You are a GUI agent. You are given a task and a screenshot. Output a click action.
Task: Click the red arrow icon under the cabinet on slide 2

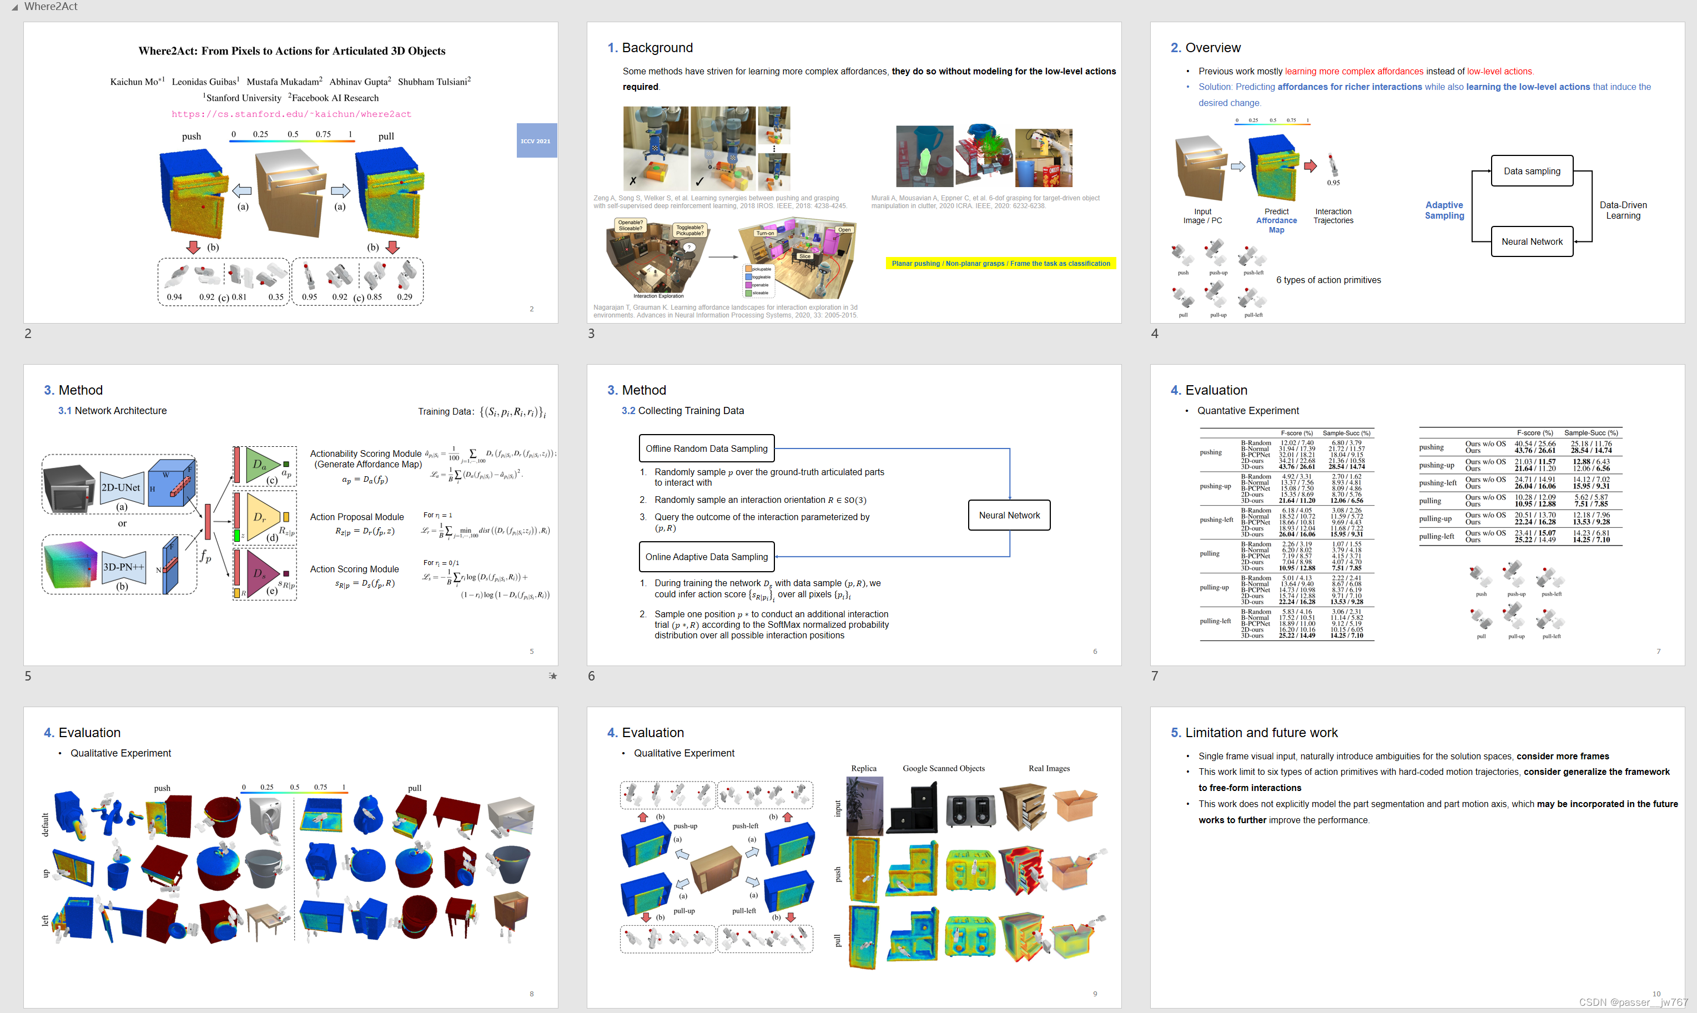point(193,247)
